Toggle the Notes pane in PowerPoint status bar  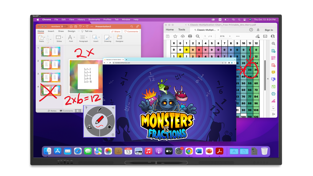(x=52, y=111)
